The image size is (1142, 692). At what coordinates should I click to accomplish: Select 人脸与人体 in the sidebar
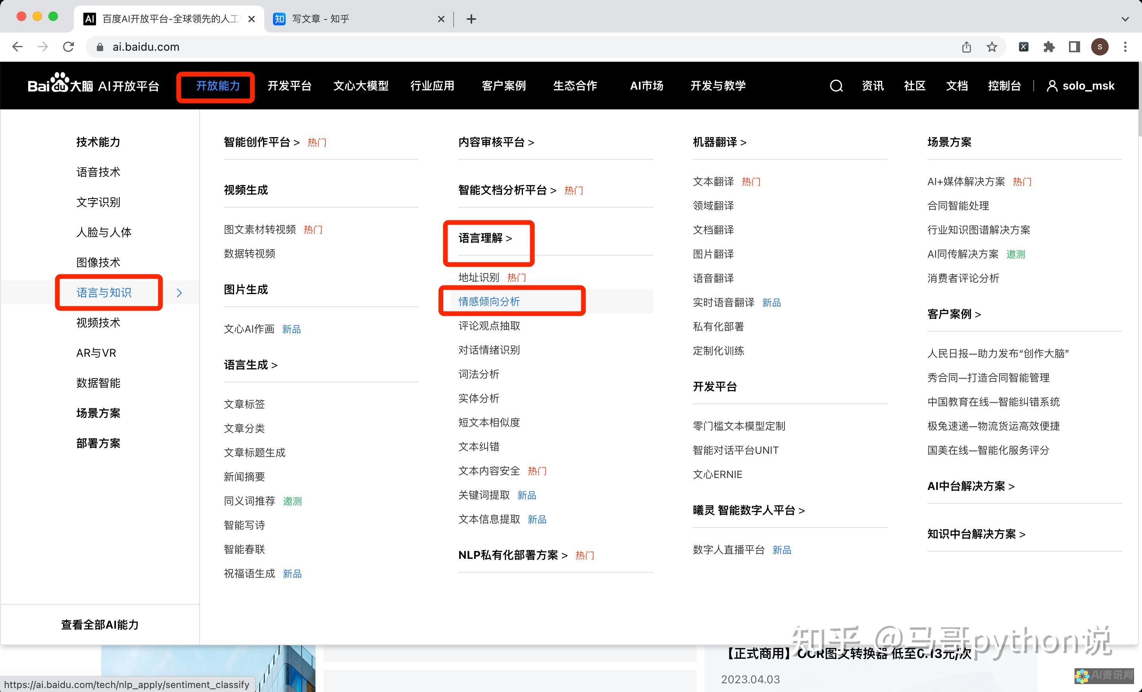(104, 232)
